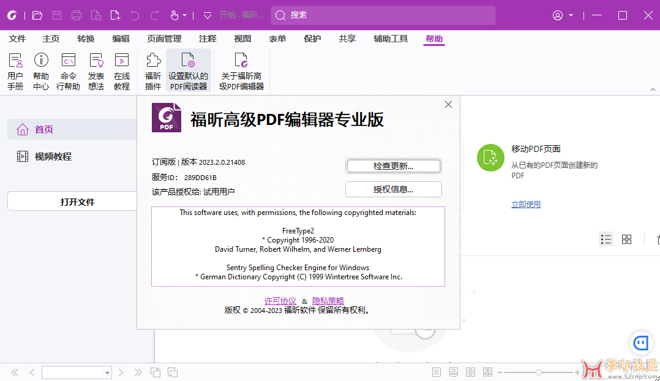
Task: Expand the account dropdown arrow
Action: tap(571, 15)
